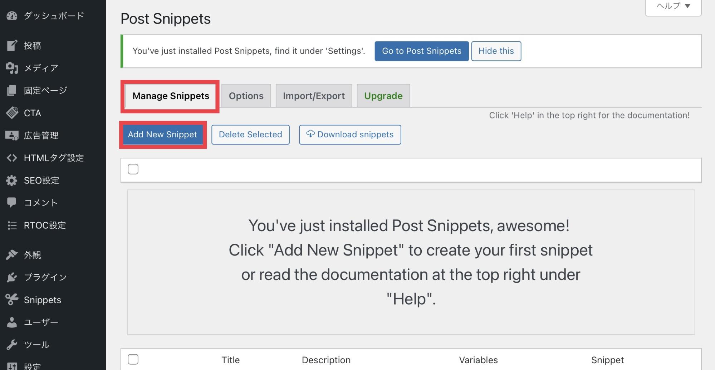Click the プラグイン plug icon
Viewport: 715px width, 370px height.
pyautogui.click(x=12, y=277)
